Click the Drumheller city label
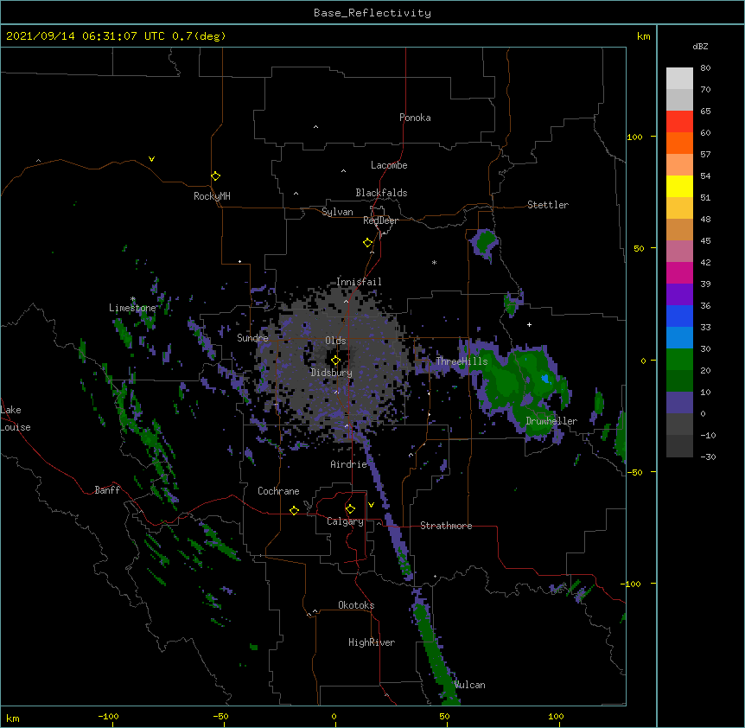The width and height of the screenshot is (745, 728). click(x=551, y=421)
